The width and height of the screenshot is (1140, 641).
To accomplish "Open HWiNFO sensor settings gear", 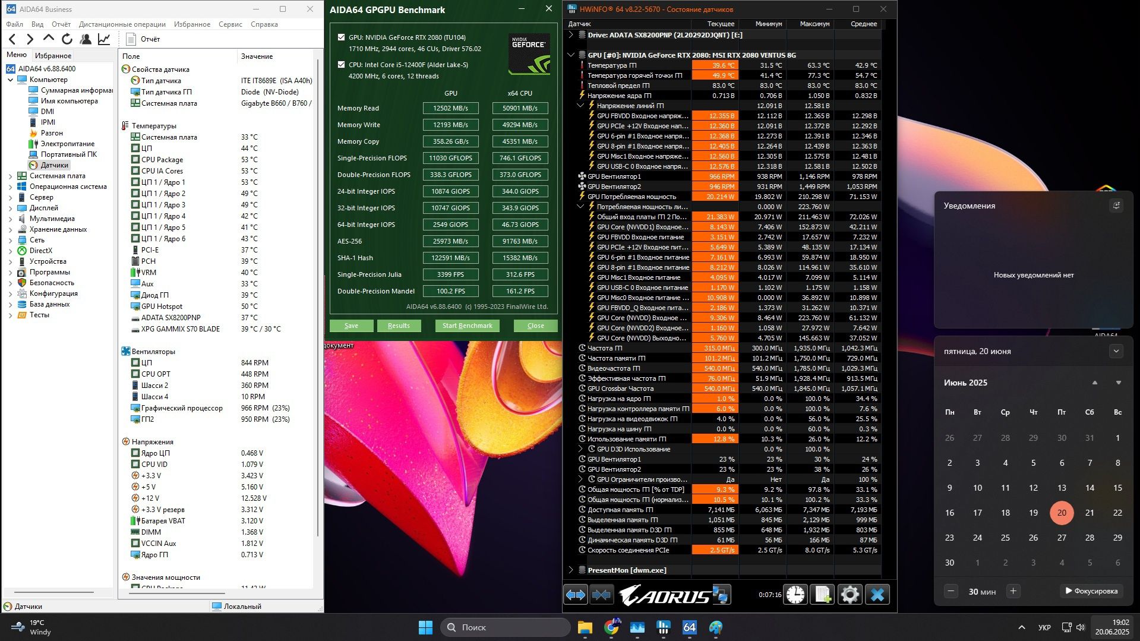I will pos(850,595).
